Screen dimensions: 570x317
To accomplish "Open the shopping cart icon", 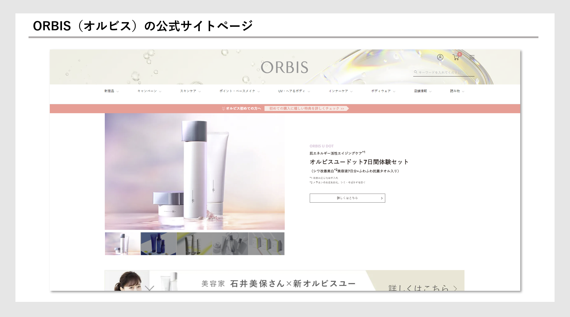I will click(x=456, y=57).
